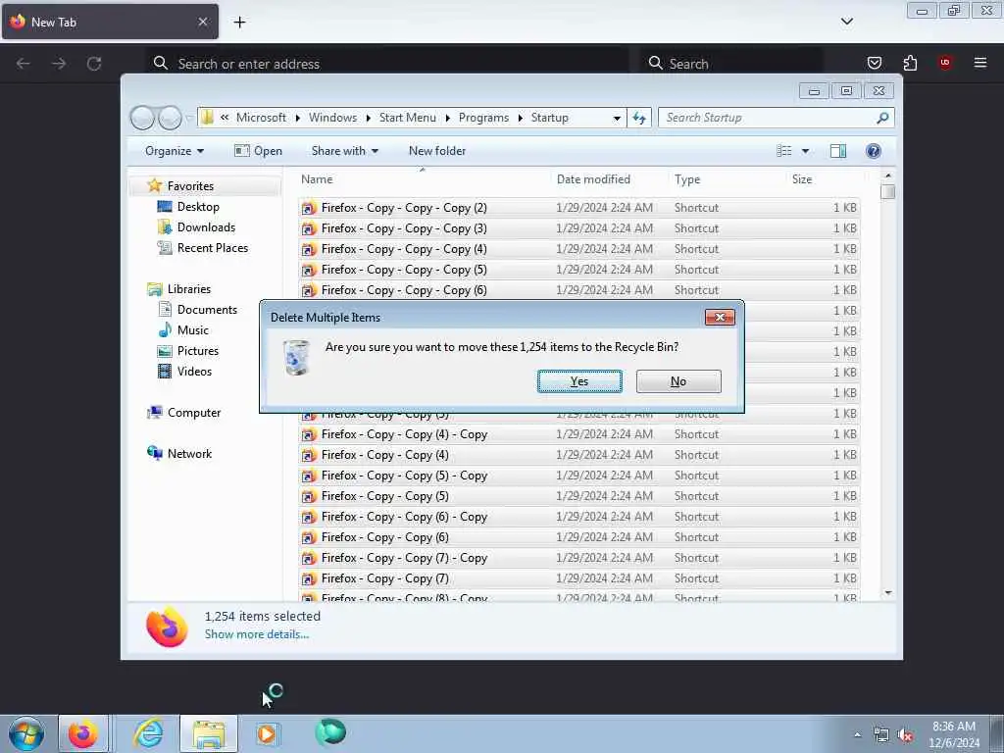
Task: Open the recent pages dropdown arrow
Action: (189, 118)
